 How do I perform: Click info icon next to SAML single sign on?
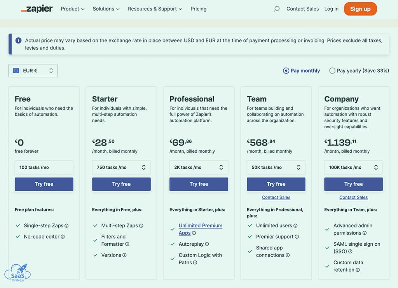350,251
